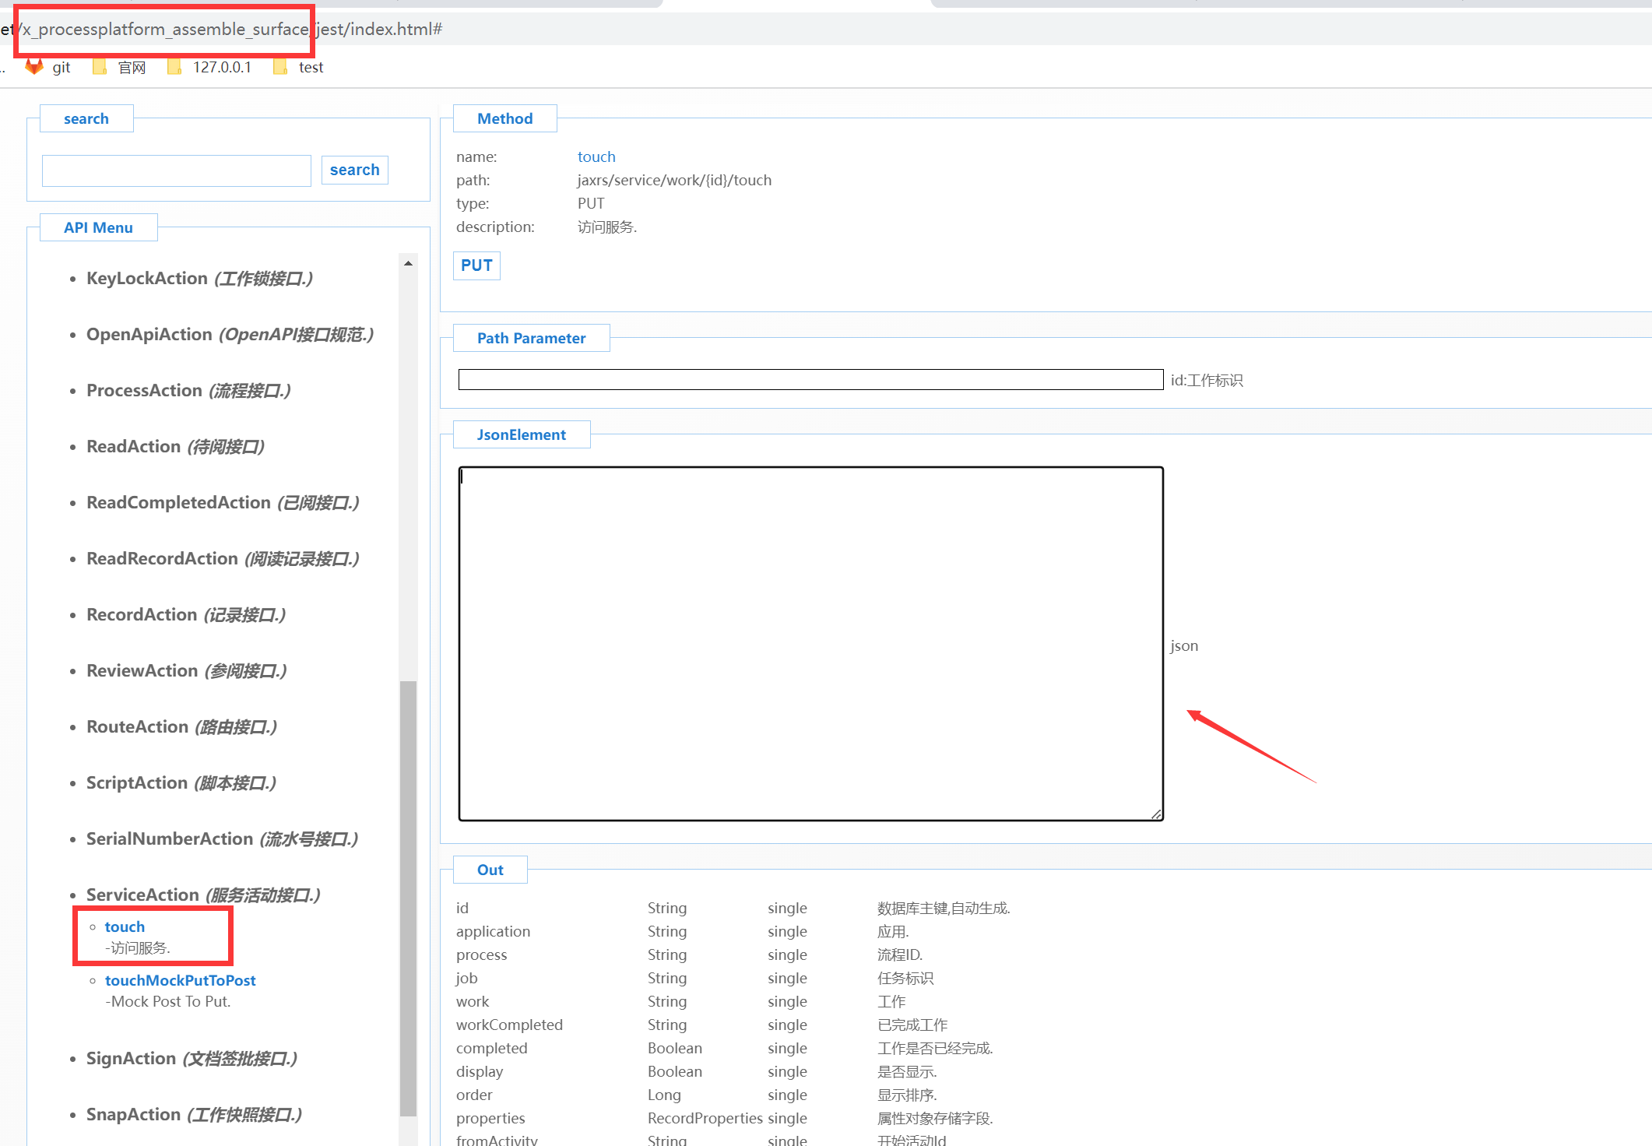The width and height of the screenshot is (1652, 1146).
Task: Focus the JsonElement json textarea
Action: [810, 643]
